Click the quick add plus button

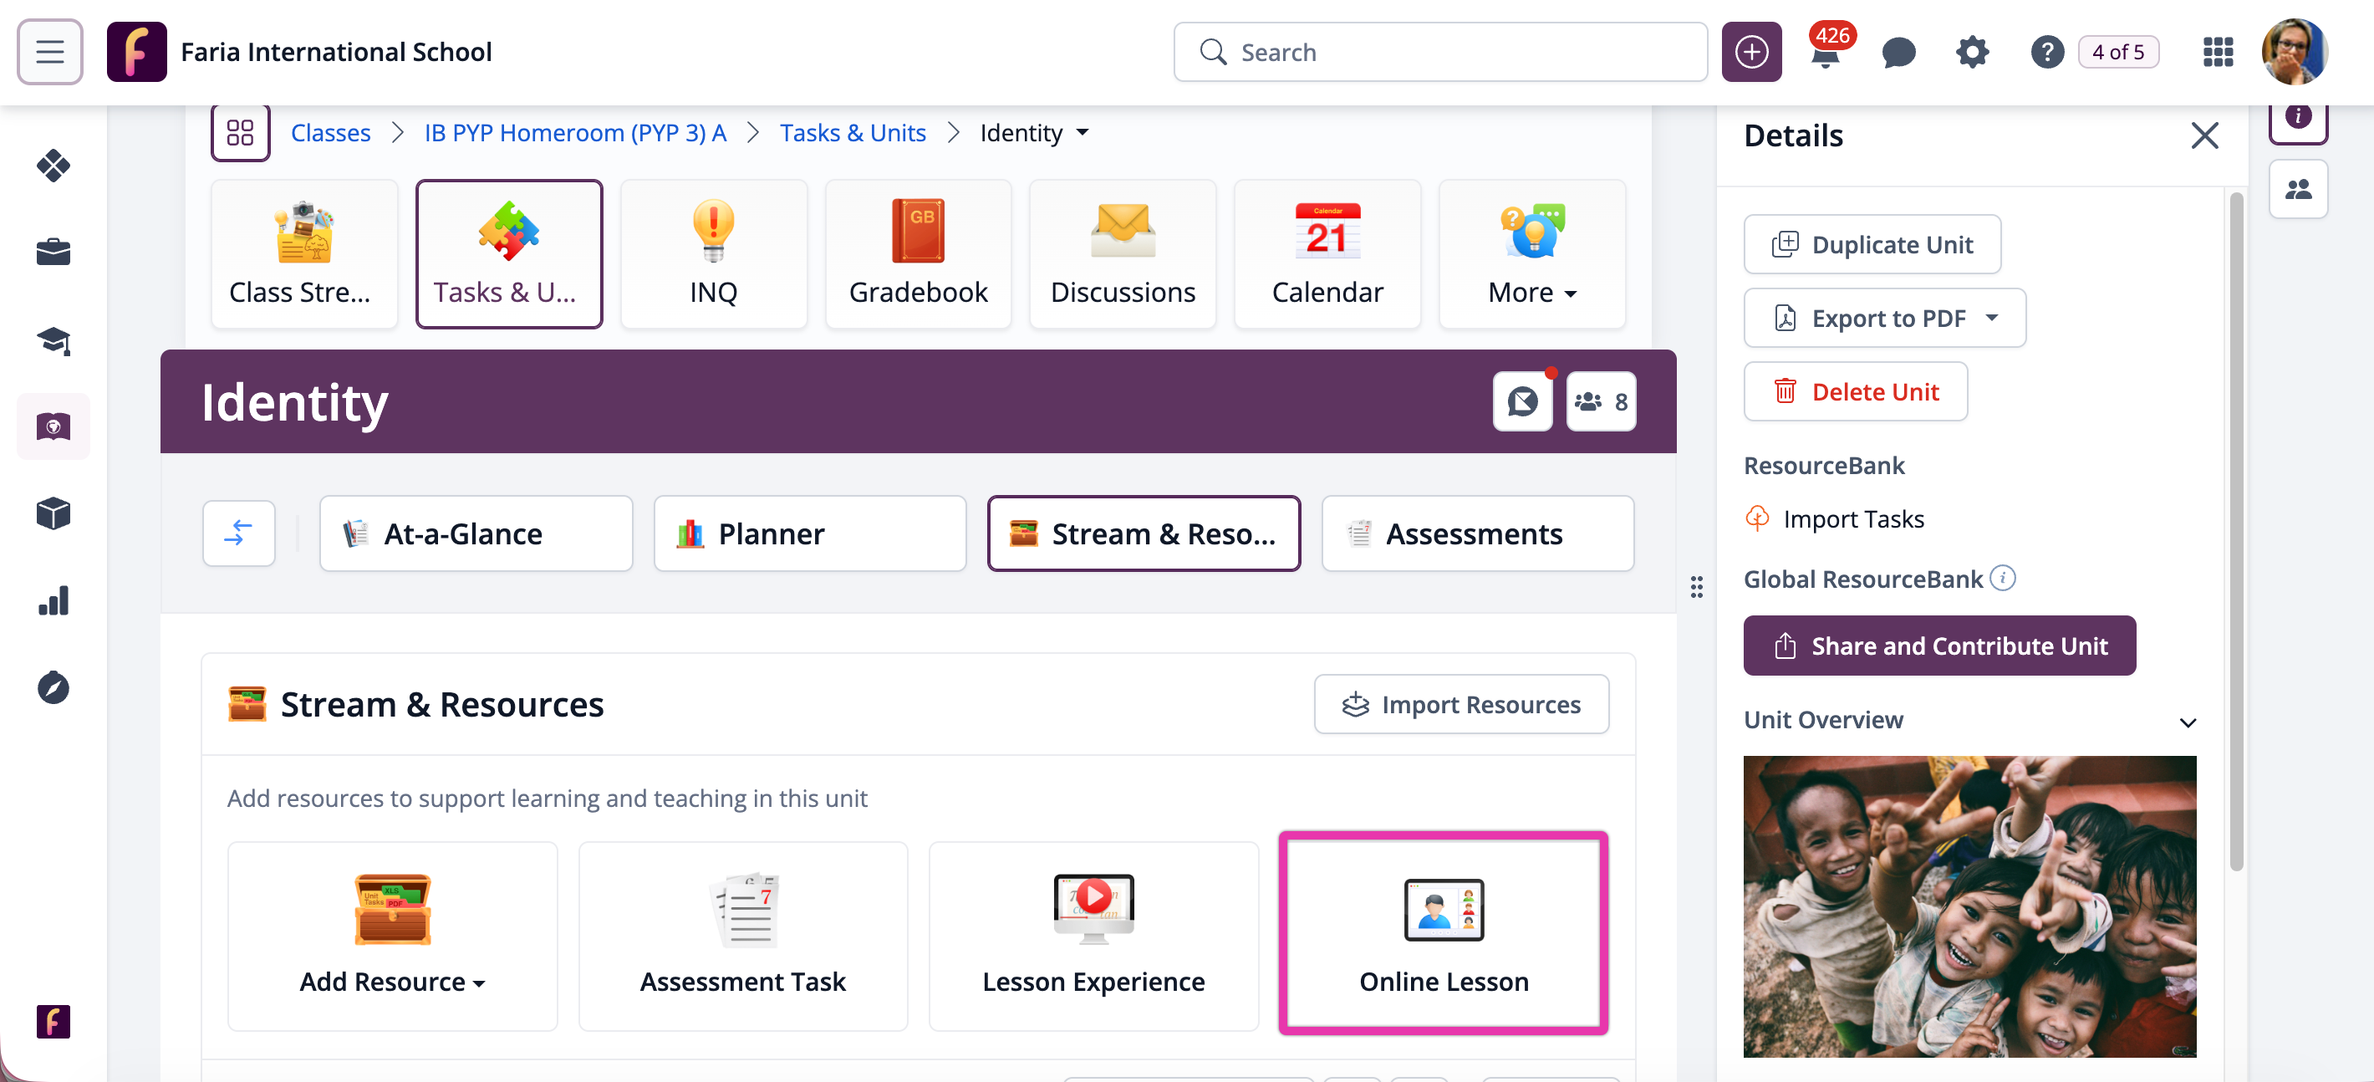coord(1751,53)
